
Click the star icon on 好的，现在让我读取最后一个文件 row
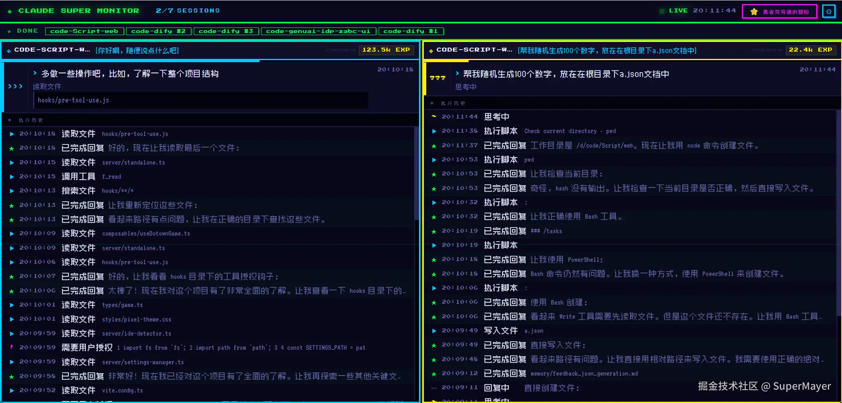[x=12, y=148]
